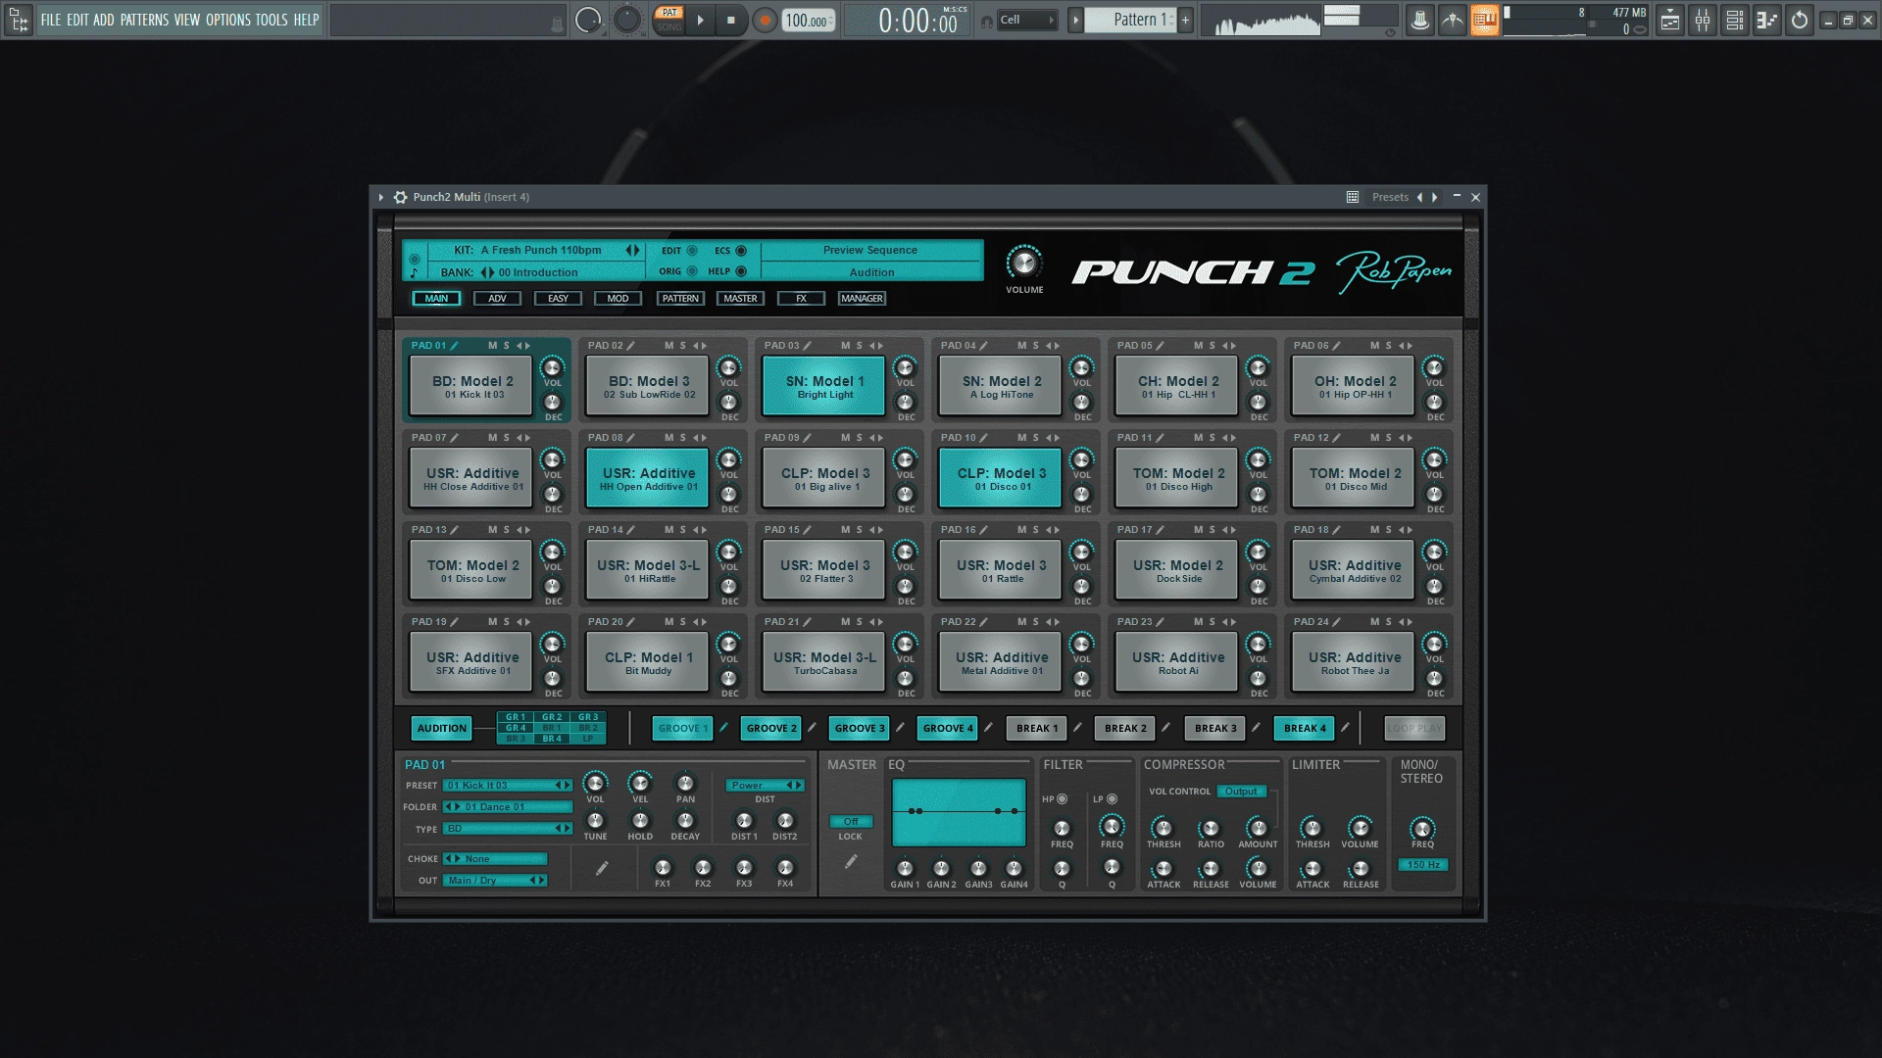Open the KIT selector arrows for A Fresh Punch
Image resolution: width=1882 pixels, height=1058 pixels.
click(633, 251)
